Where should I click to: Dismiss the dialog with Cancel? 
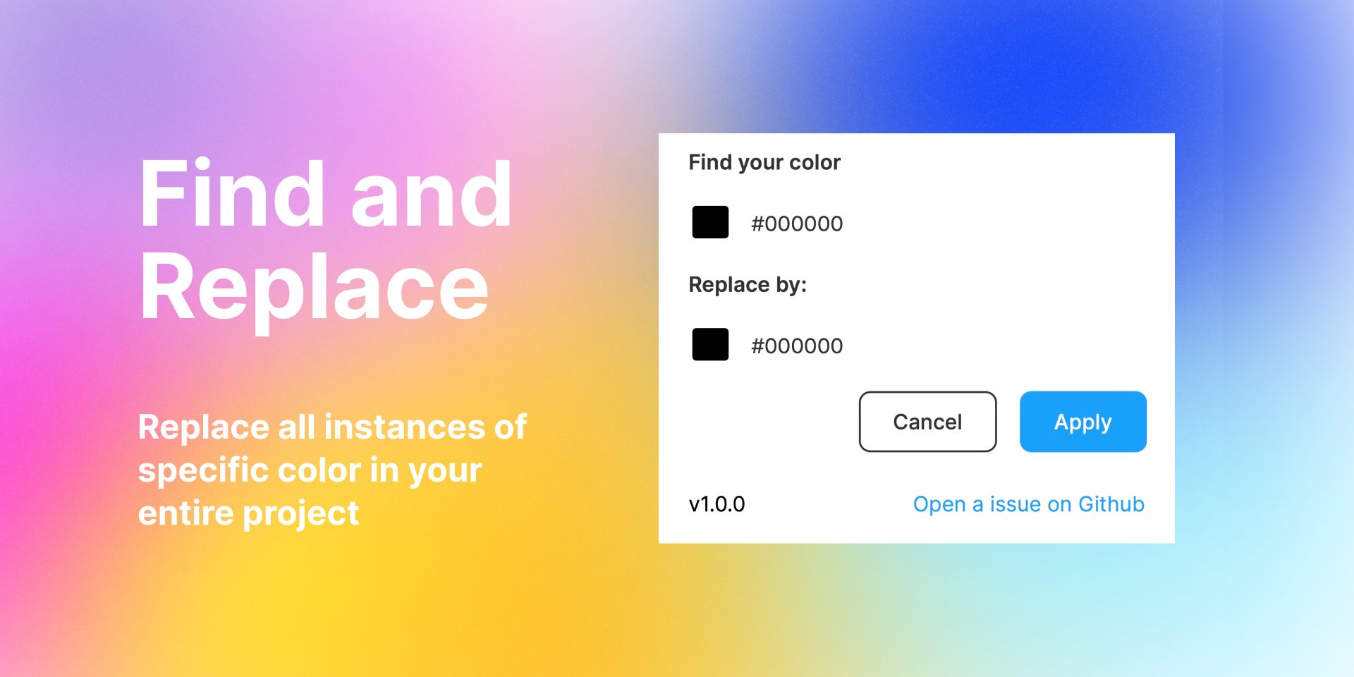click(x=927, y=421)
